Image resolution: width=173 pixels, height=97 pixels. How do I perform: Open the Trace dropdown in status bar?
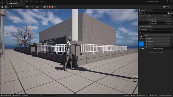[126, 95]
